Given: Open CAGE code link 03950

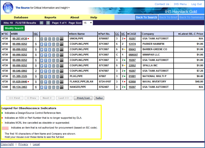Looking at the screenshot, I should [x=132, y=81].
